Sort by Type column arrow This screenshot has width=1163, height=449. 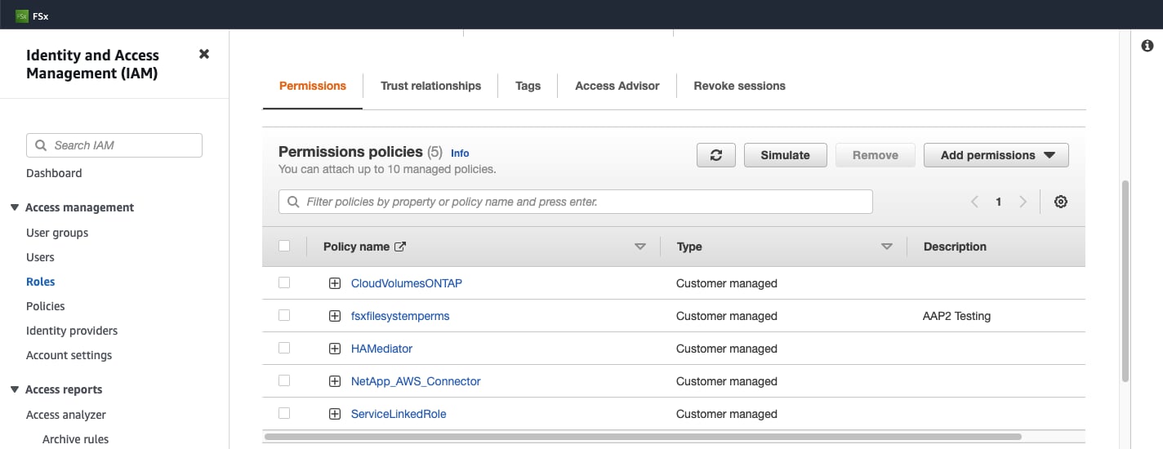(887, 247)
